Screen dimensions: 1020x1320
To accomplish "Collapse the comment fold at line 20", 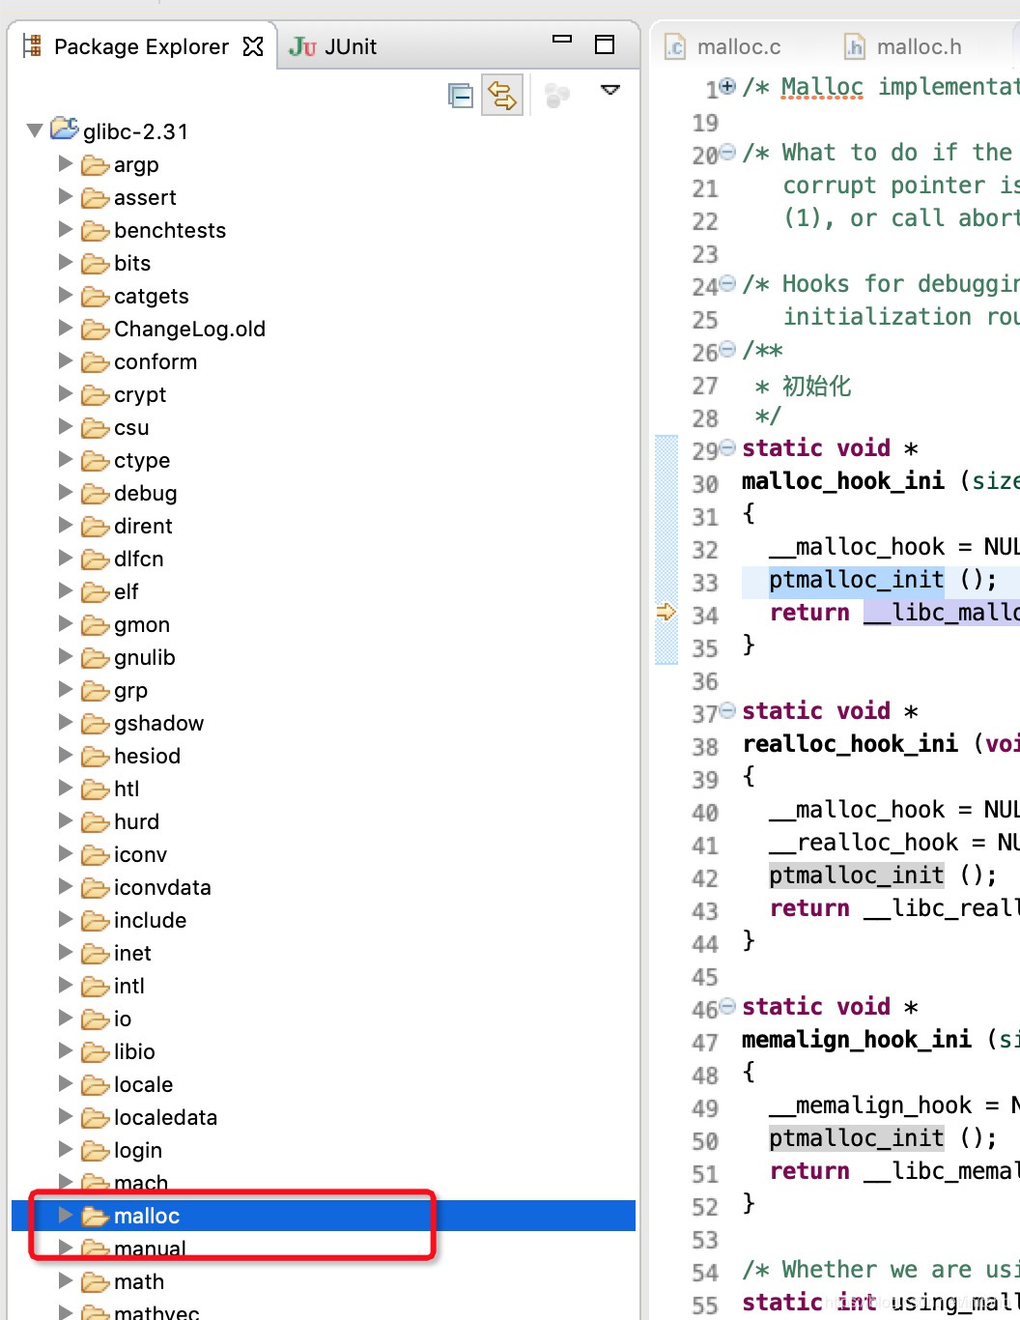I will click(728, 152).
